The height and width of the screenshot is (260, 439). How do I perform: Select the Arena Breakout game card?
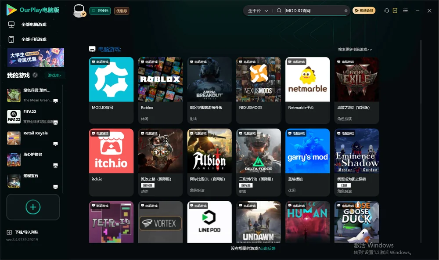pyautogui.click(x=209, y=90)
